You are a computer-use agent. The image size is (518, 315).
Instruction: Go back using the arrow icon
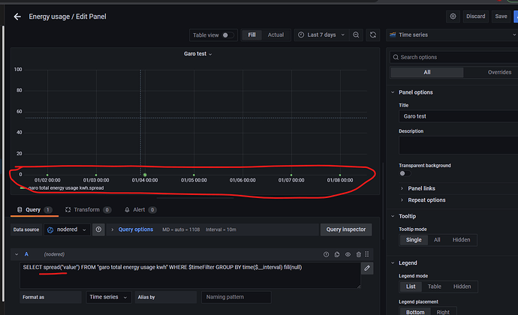click(17, 16)
